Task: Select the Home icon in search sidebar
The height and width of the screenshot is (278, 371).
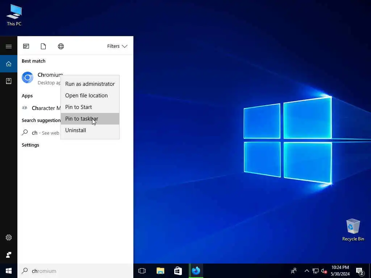Action: pos(9,64)
